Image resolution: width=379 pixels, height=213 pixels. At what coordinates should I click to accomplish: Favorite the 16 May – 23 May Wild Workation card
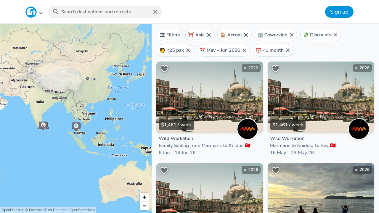[276, 69]
